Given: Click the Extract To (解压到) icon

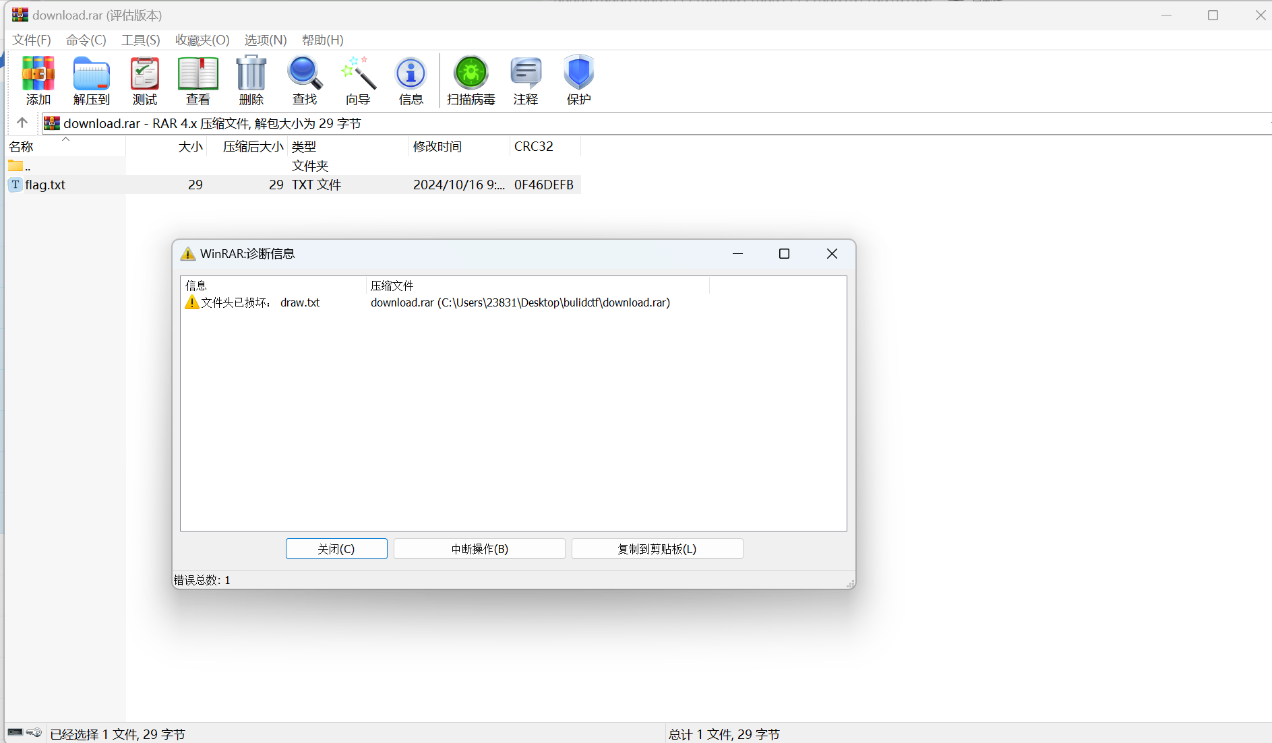Looking at the screenshot, I should tap(91, 80).
